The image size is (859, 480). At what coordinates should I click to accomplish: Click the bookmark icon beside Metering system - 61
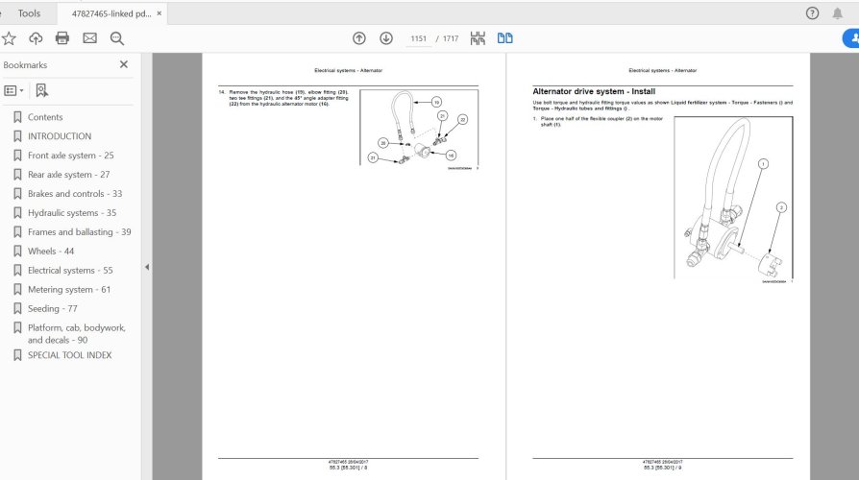pos(17,290)
